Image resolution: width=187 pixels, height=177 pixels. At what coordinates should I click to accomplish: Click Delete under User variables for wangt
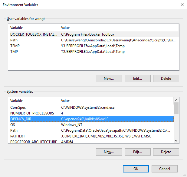pyautogui.click(x=166, y=79)
